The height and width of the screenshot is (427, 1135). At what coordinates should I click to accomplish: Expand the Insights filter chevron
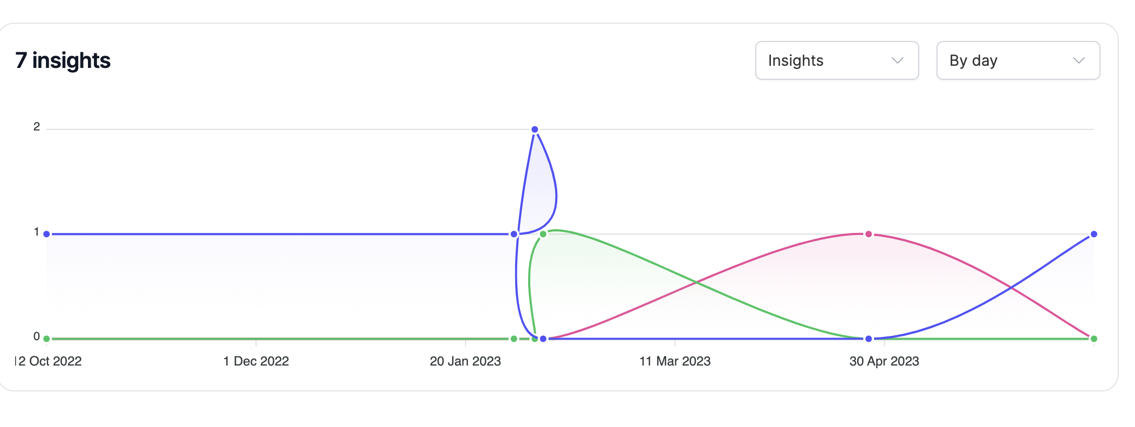tap(897, 61)
